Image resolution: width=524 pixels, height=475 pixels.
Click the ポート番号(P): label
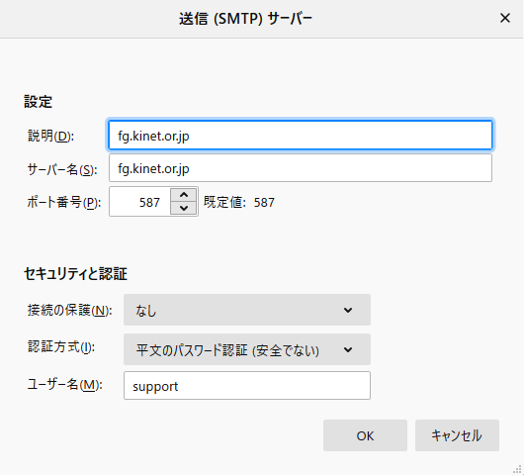coord(64,203)
